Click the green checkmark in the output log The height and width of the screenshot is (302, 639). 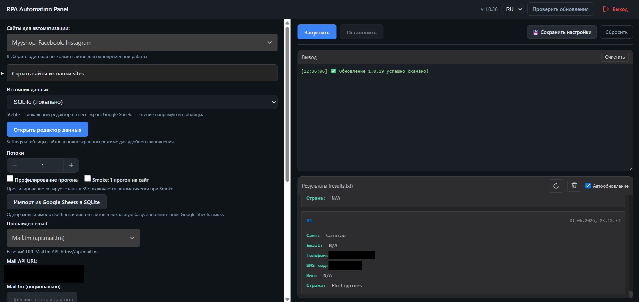point(333,71)
